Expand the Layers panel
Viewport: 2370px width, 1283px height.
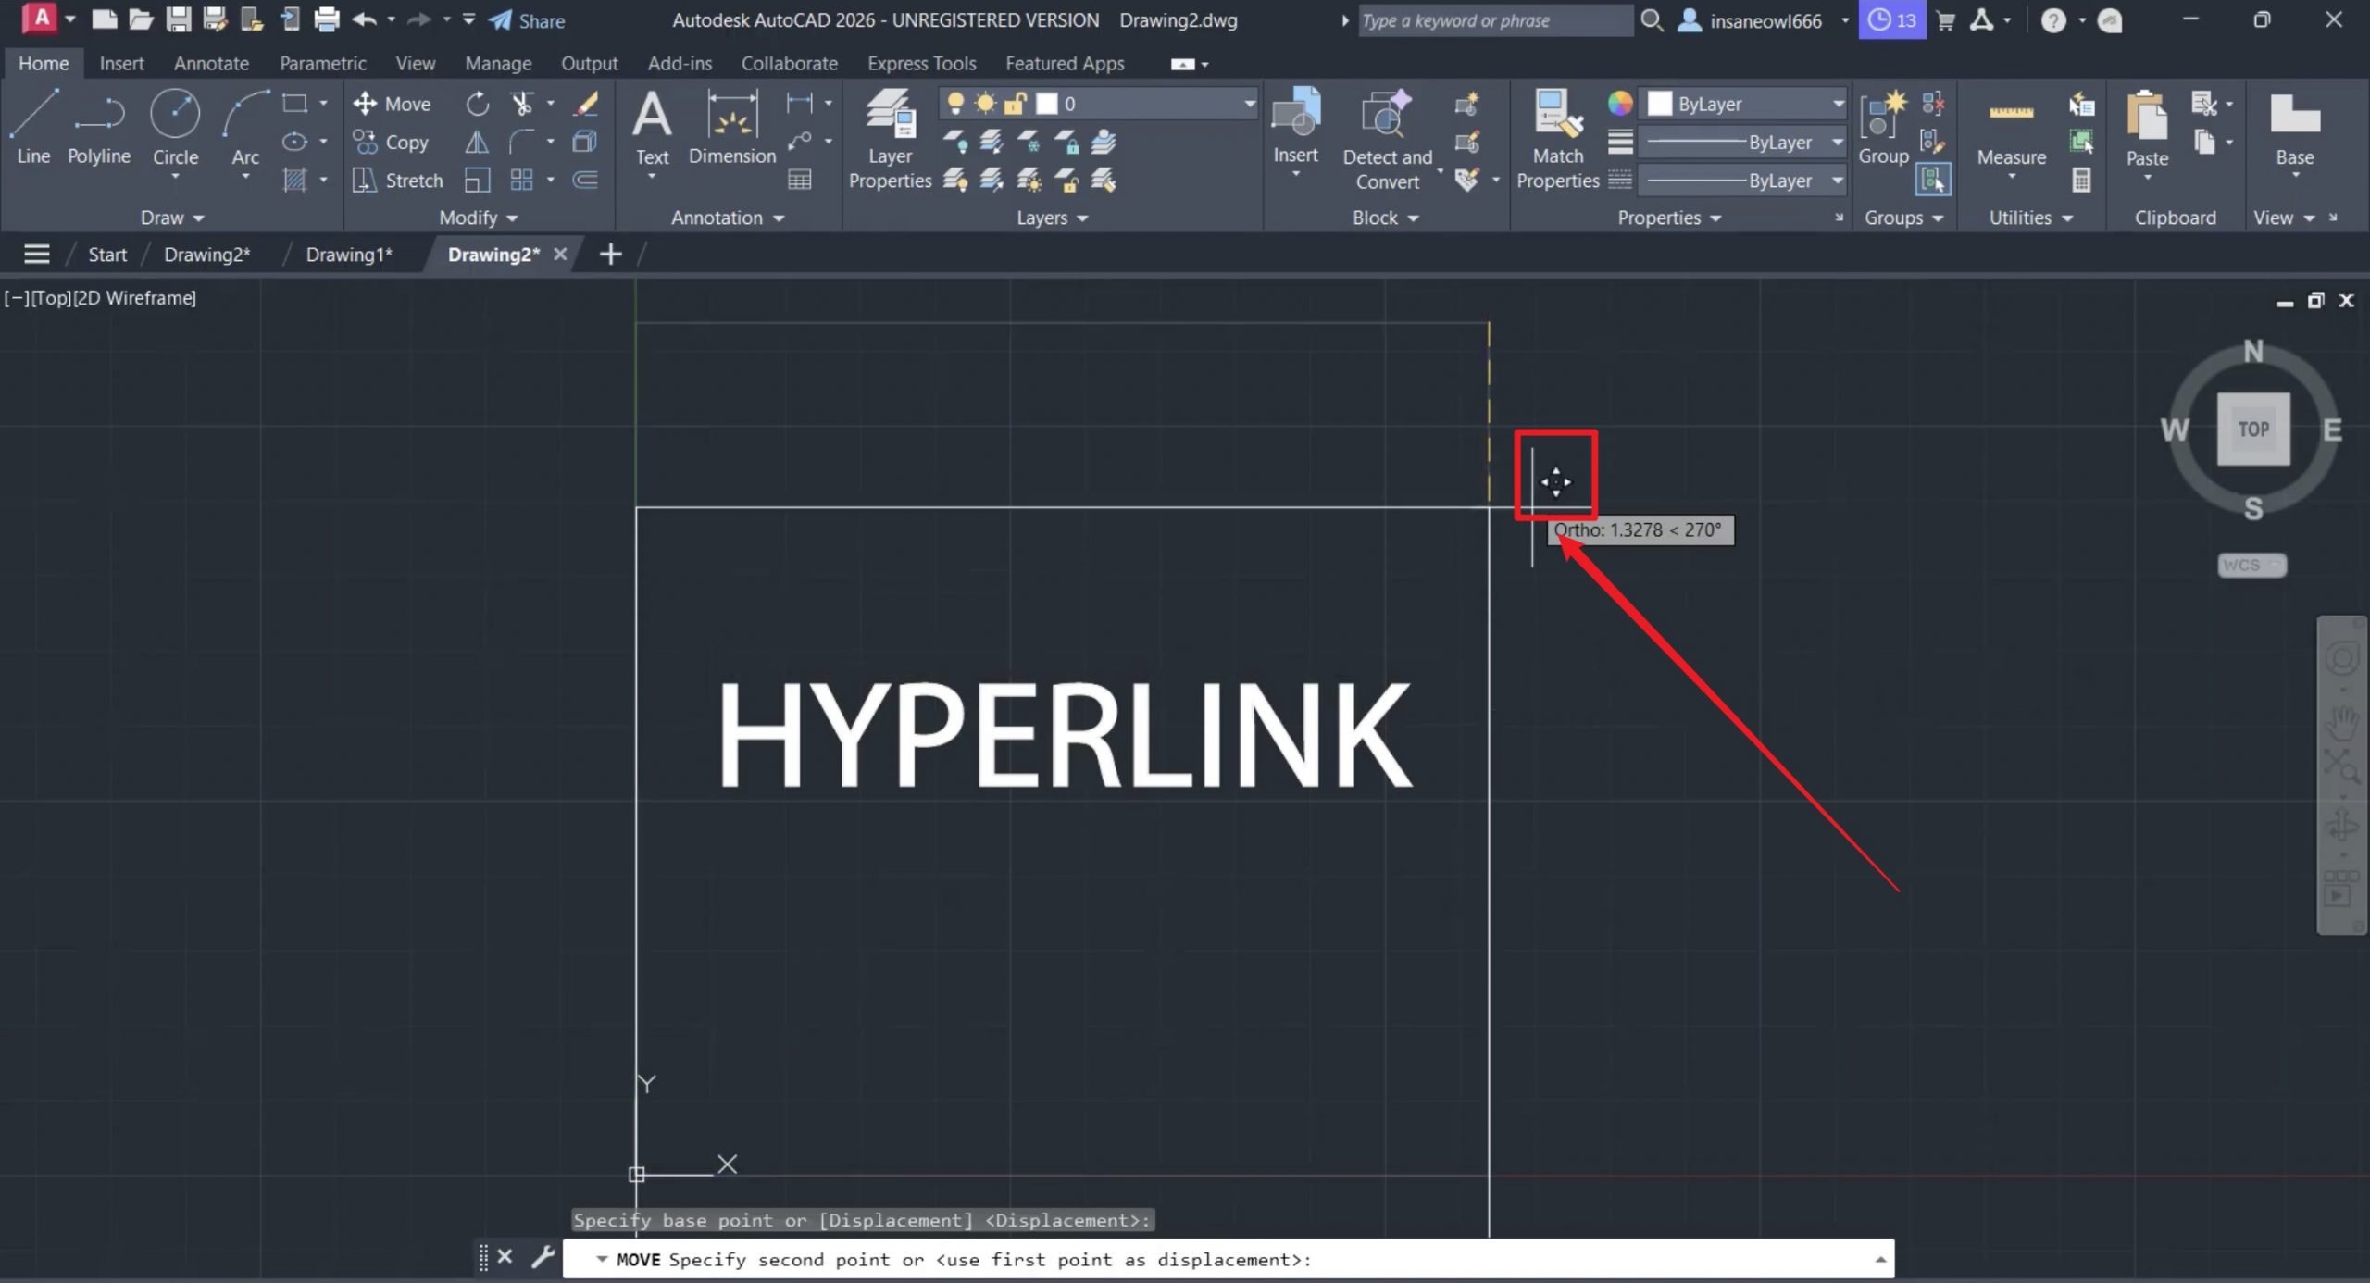[1052, 218]
